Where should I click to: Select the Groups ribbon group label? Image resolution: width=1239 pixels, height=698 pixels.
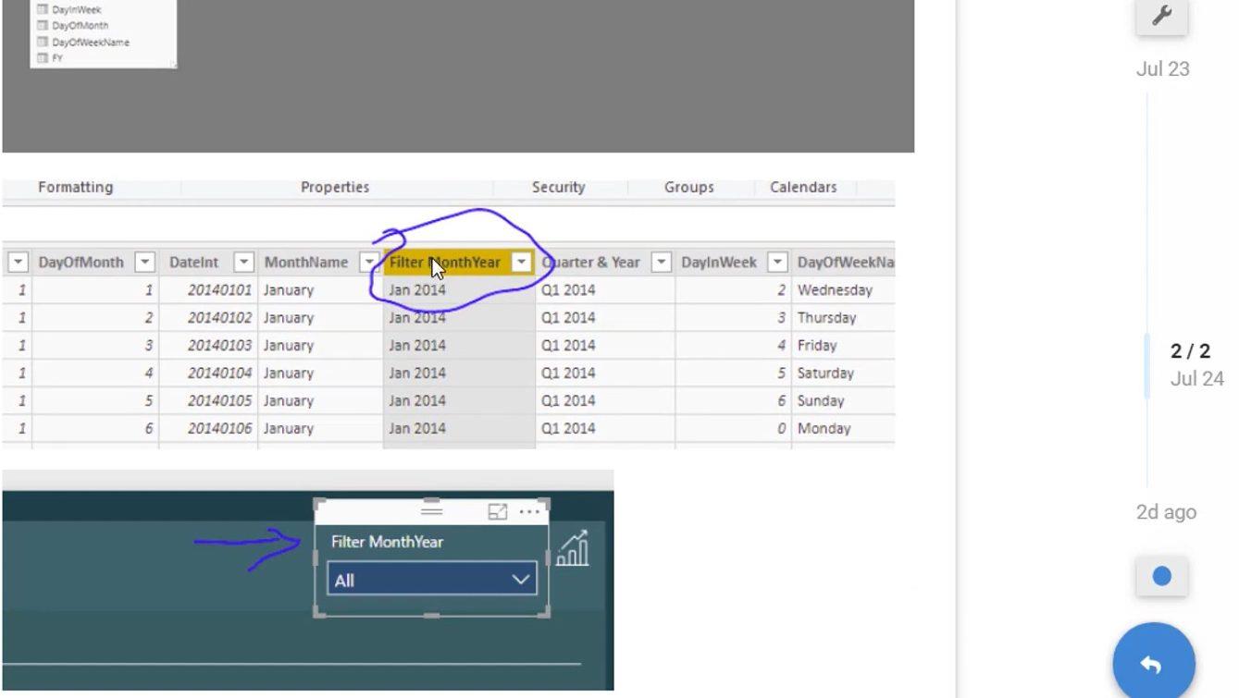689,187
